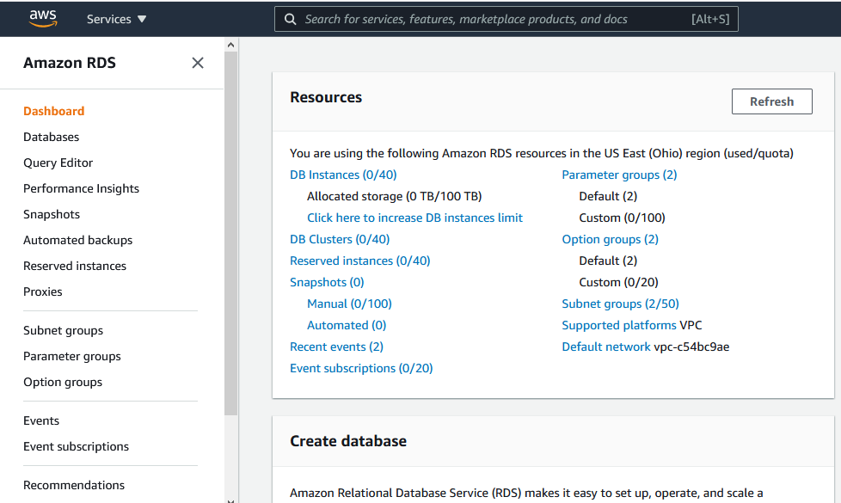Viewport: 841px width, 503px height.
Task: Open Recommendations in the sidebar
Action: pyautogui.click(x=74, y=485)
